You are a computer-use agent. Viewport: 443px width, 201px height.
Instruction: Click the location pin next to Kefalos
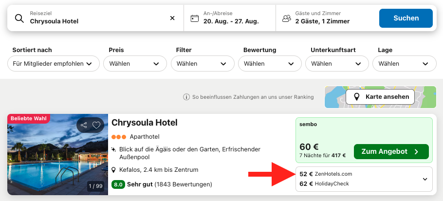coord(114,170)
